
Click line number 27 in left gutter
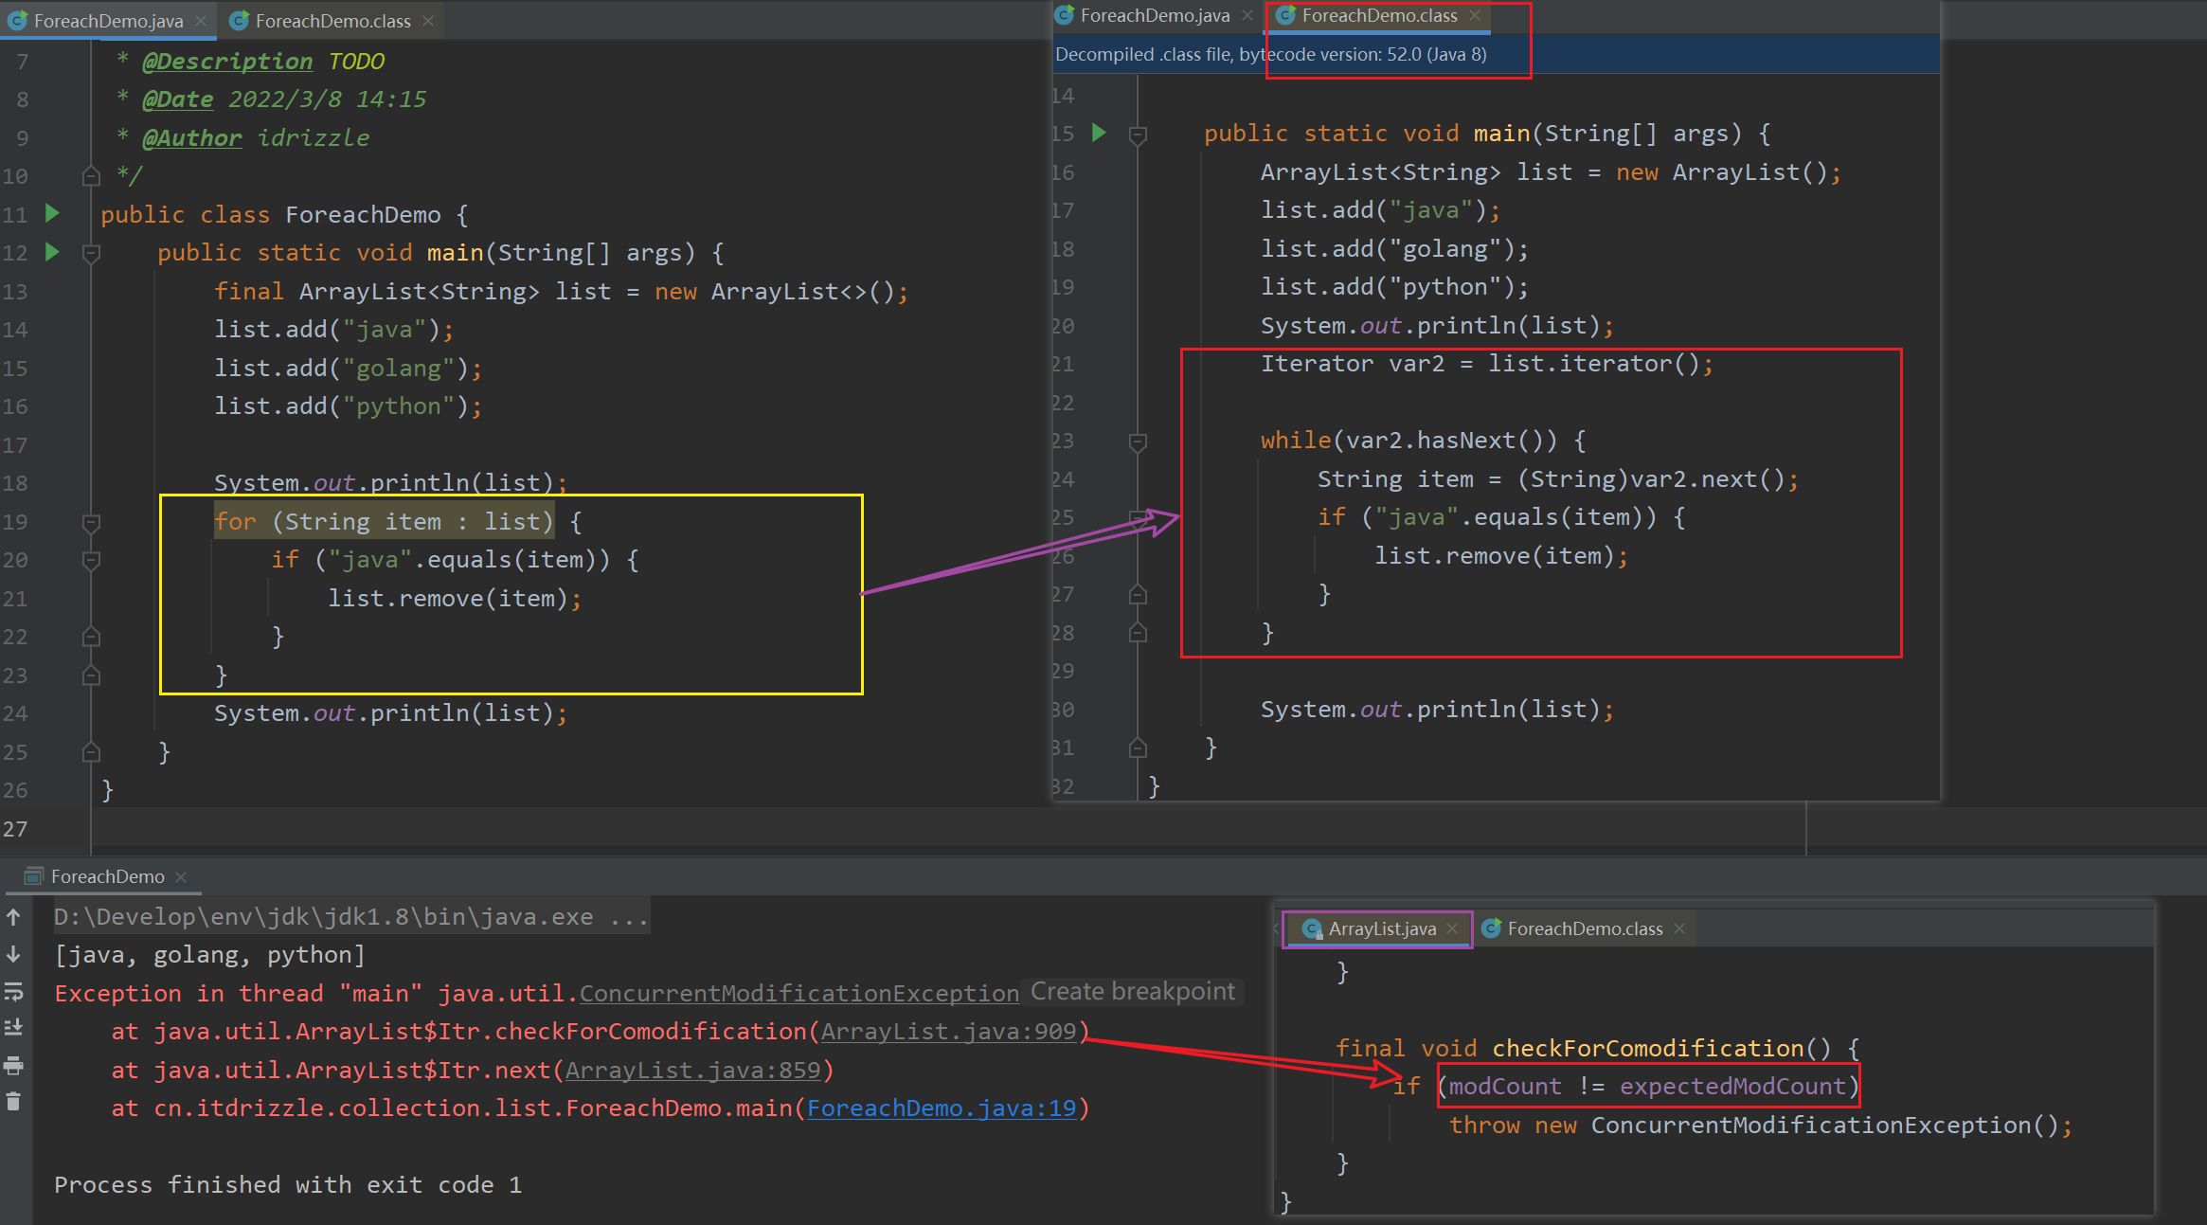(15, 829)
